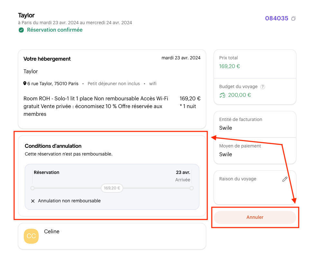
Task: Click the wifi amenity label
Action: click(x=153, y=84)
